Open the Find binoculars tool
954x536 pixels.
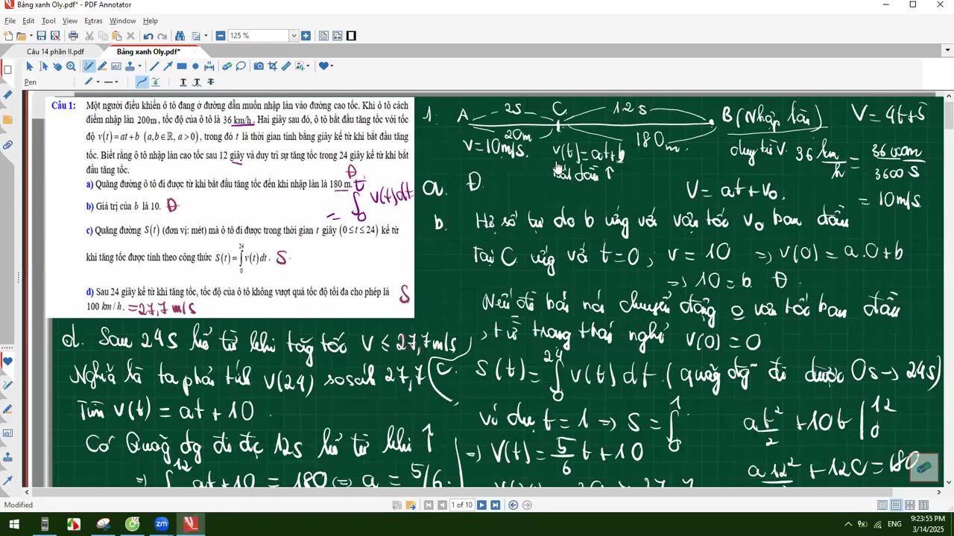tap(180, 36)
